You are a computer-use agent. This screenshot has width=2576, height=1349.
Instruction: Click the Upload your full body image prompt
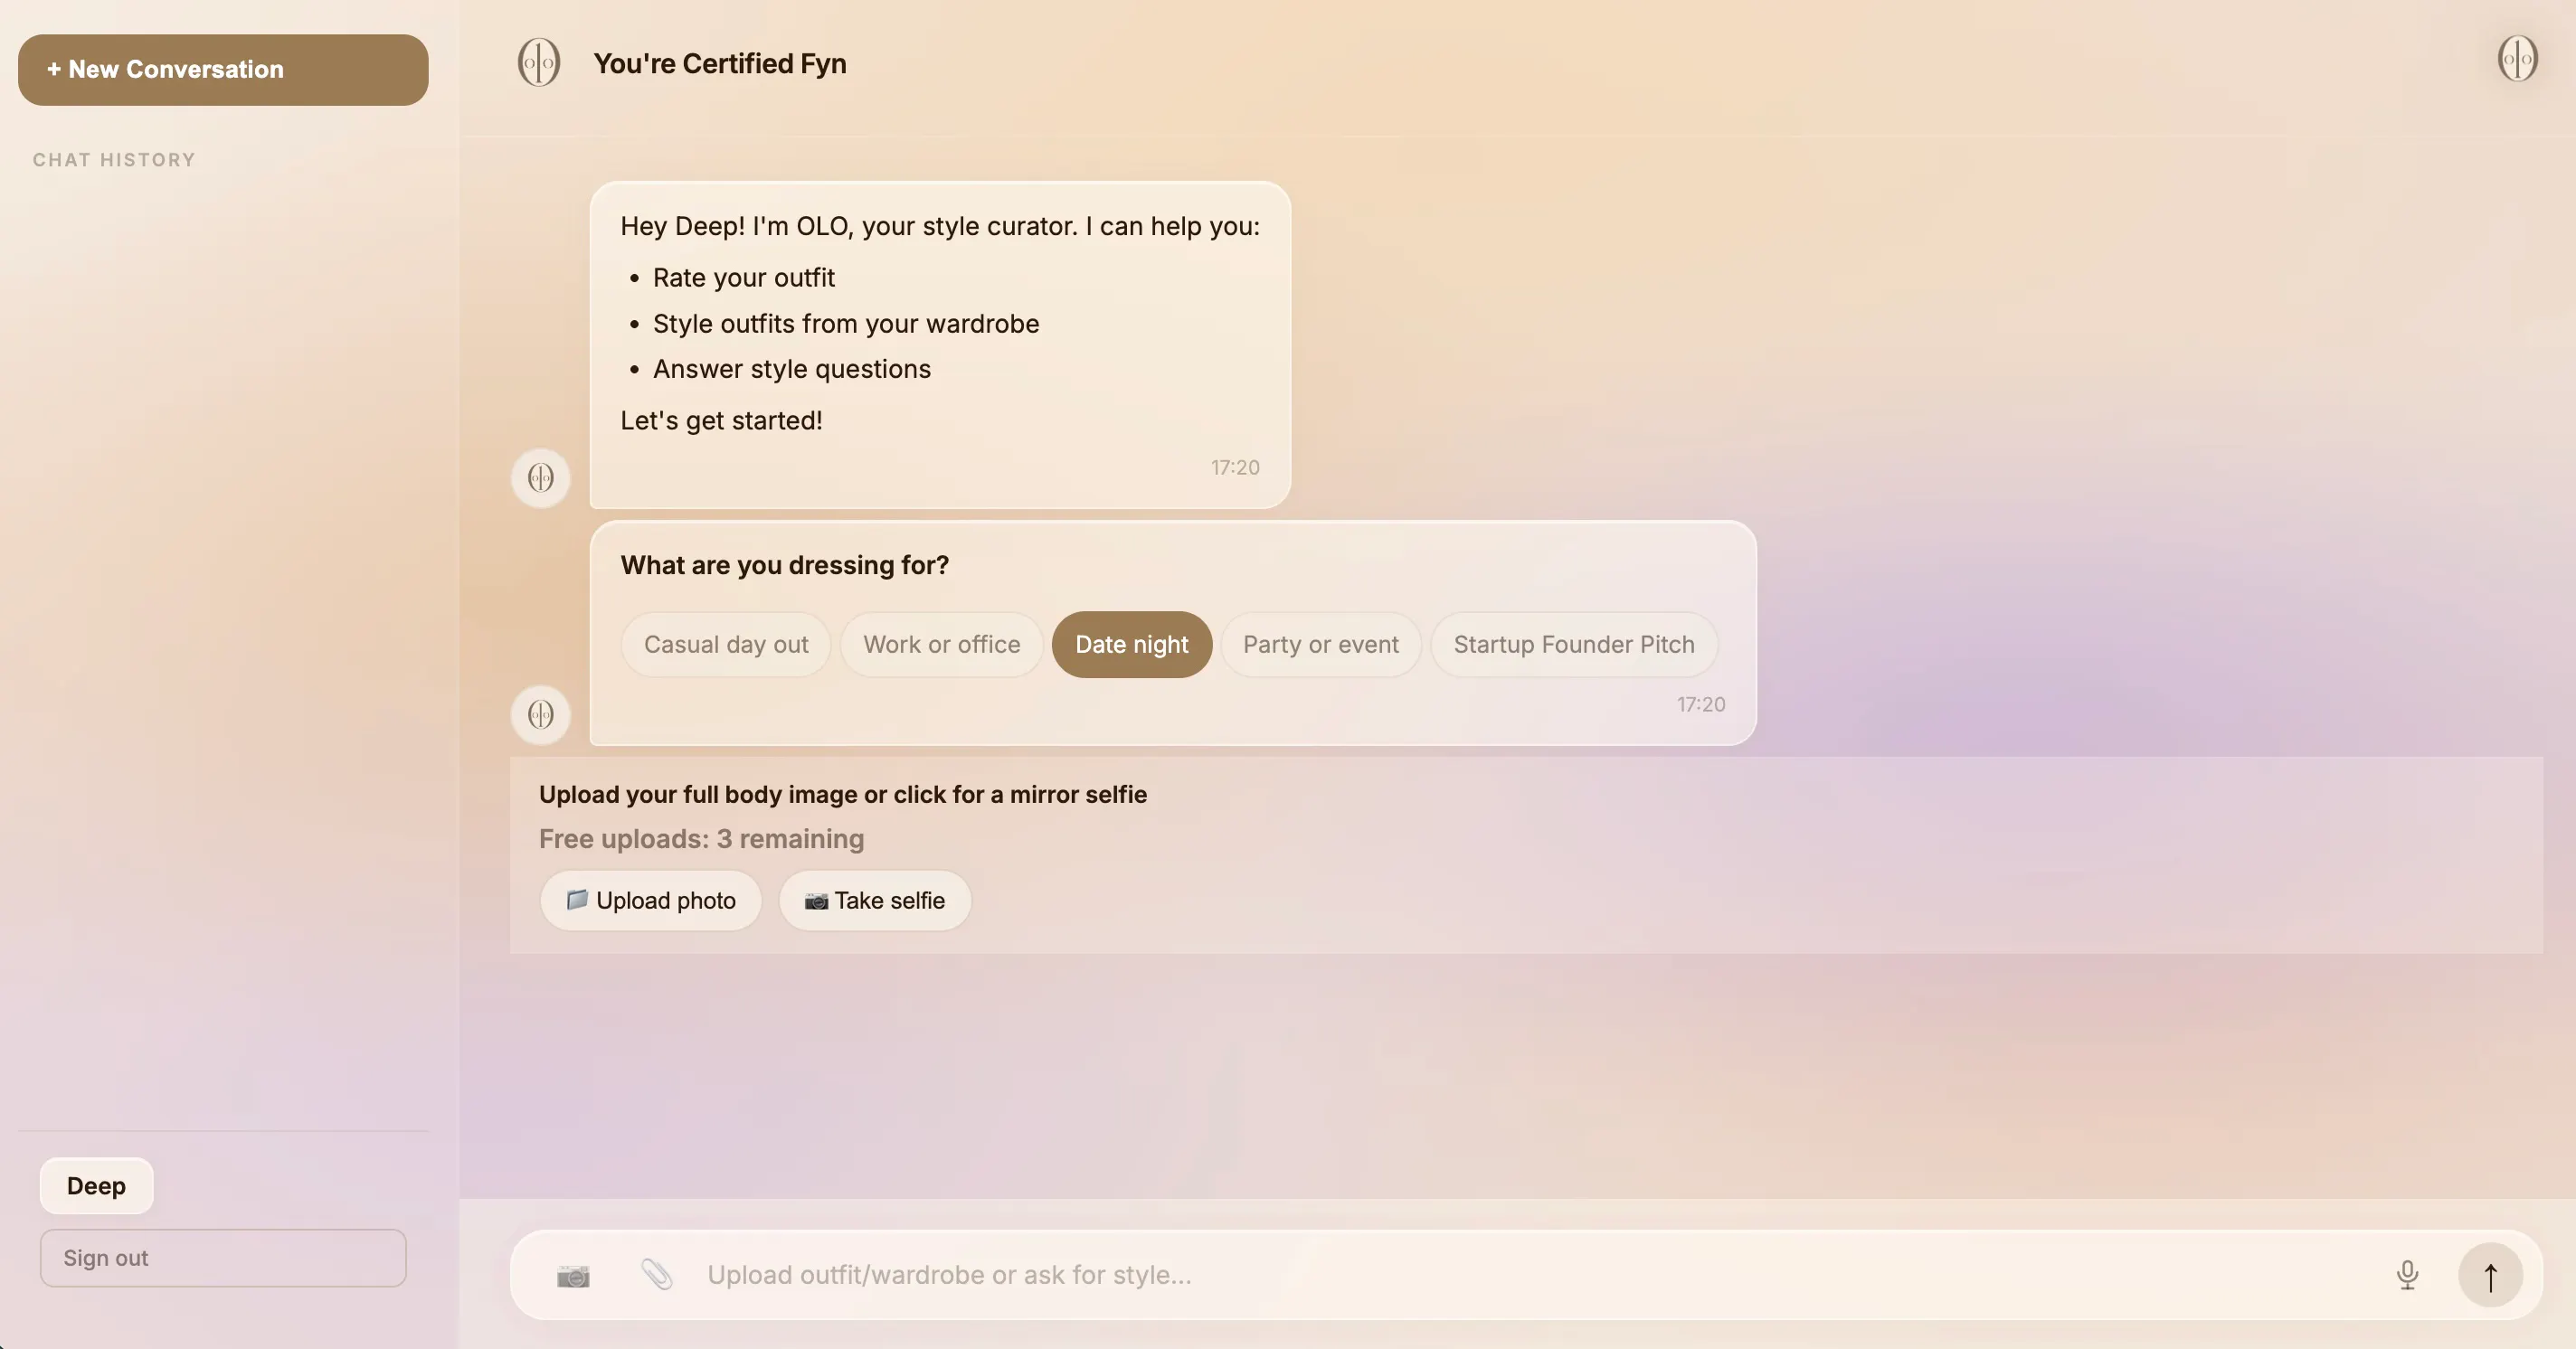pos(843,795)
